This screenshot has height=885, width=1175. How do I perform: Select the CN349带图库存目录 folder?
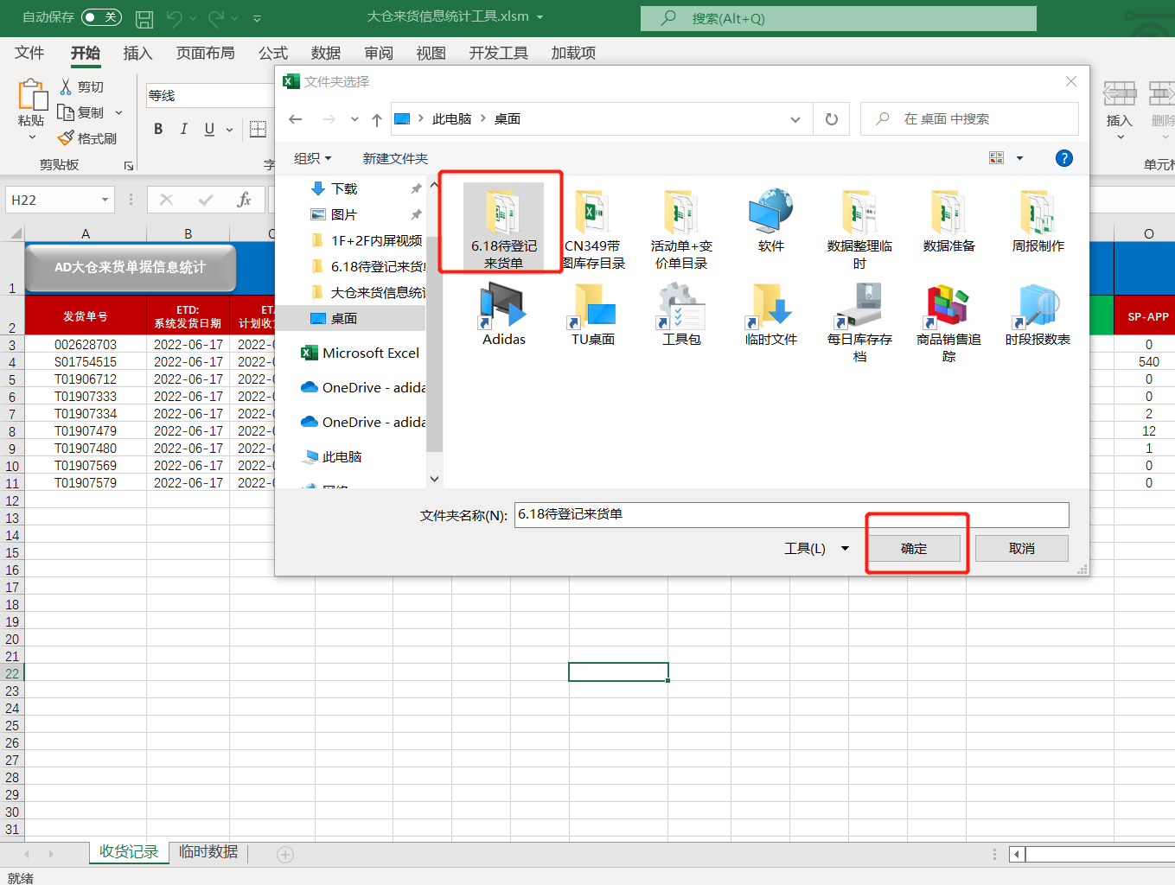(592, 229)
